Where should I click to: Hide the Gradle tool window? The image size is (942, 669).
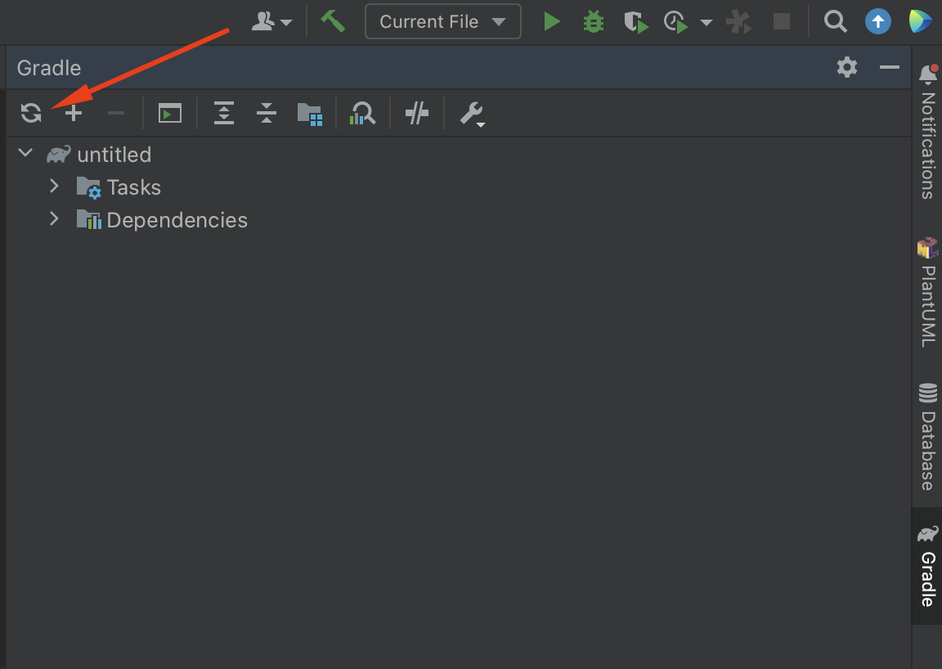point(889,67)
